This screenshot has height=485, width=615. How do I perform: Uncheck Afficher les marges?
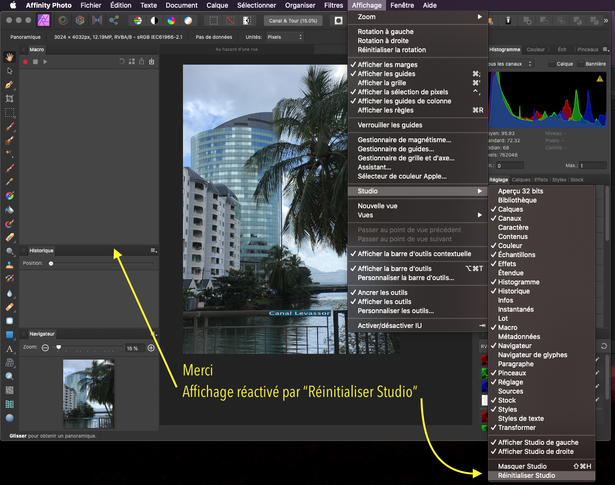pyautogui.click(x=387, y=65)
